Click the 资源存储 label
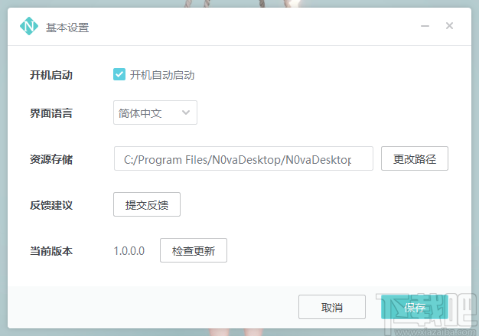479x336 pixels. tap(51, 159)
